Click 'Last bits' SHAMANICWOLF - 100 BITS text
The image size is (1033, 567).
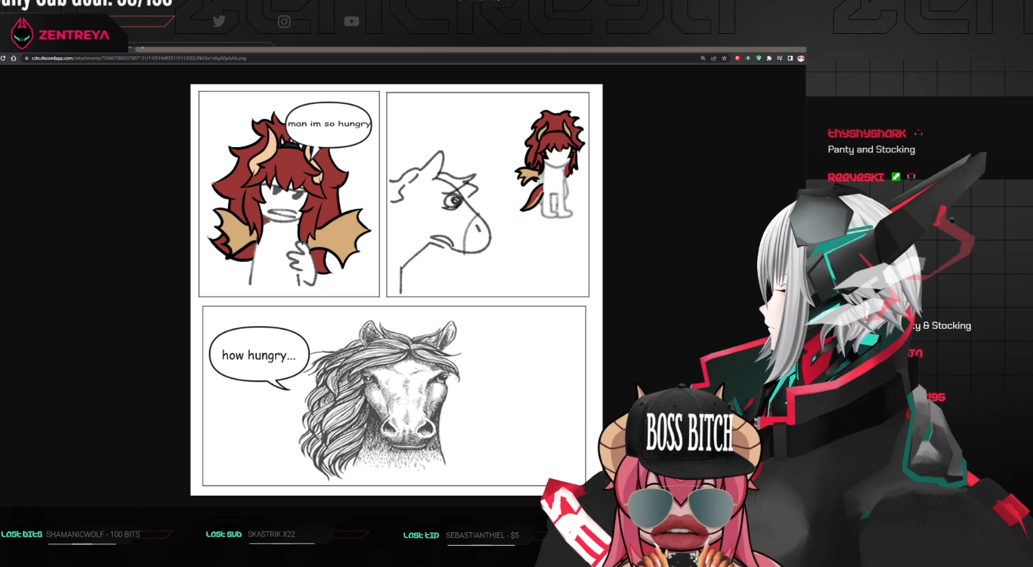click(x=93, y=534)
